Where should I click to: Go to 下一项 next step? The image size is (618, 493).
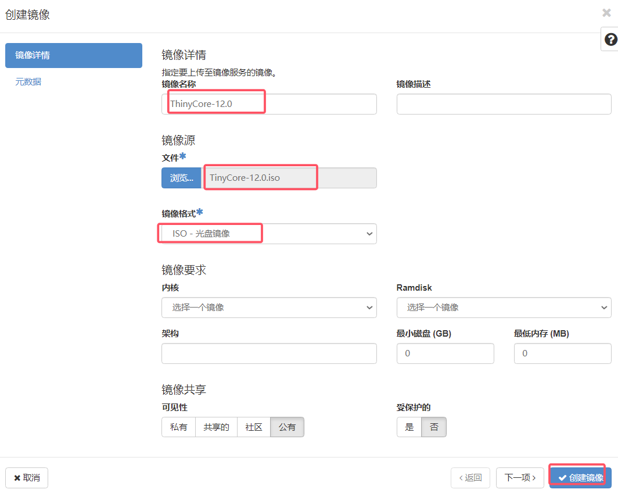[x=520, y=478]
